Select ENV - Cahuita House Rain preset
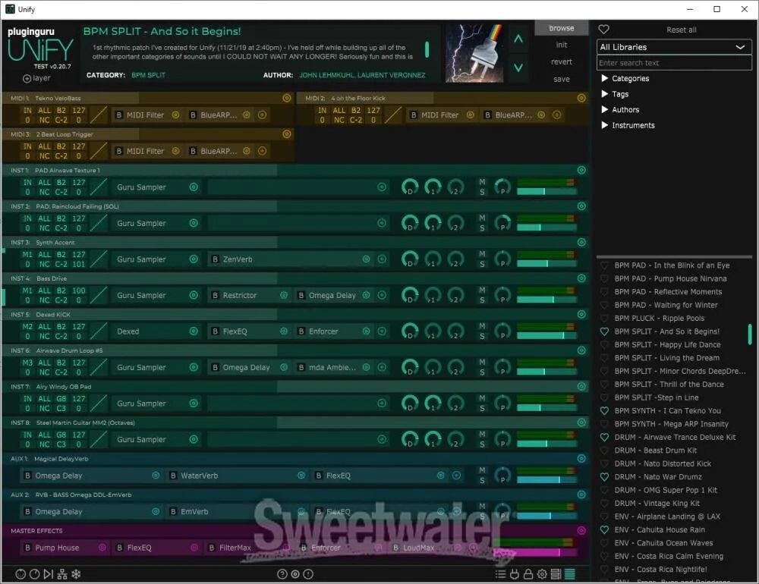The image size is (759, 584). pyautogui.click(x=659, y=530)
